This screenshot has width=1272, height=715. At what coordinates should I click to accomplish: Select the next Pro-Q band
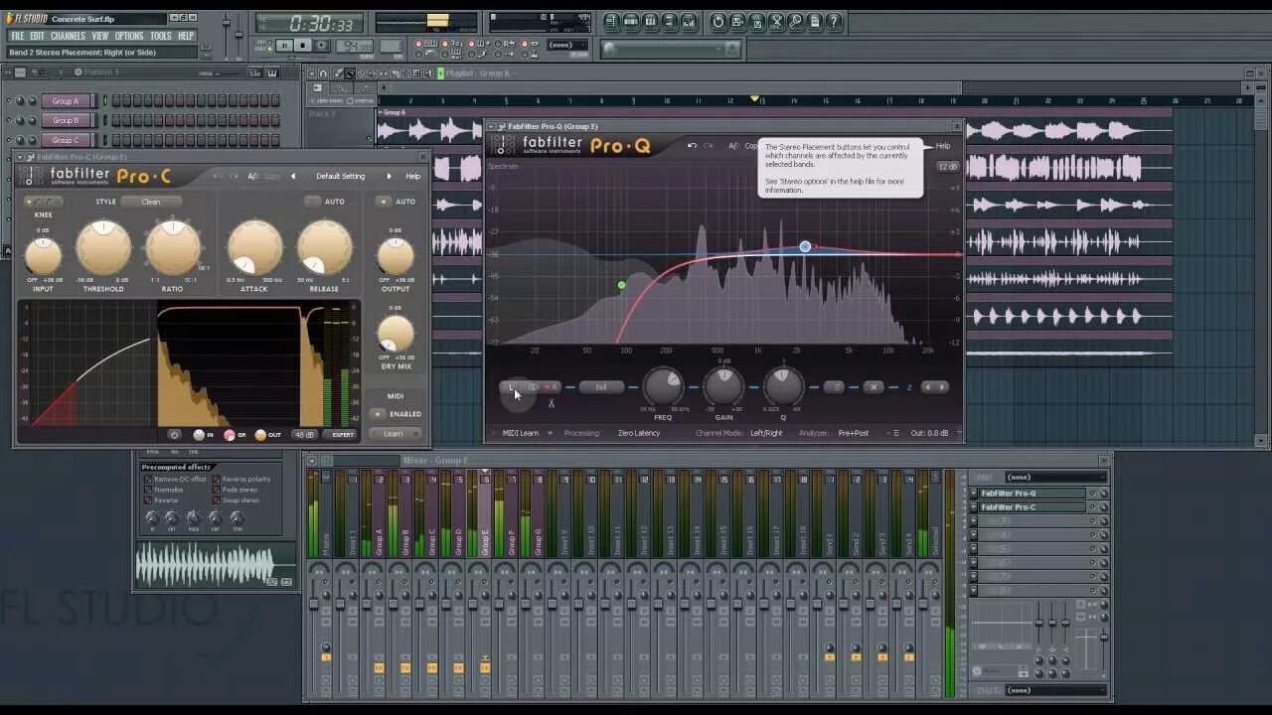click(x=942, y=387)
